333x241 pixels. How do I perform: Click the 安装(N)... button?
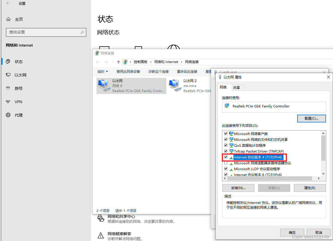click(x=238, y=188)
